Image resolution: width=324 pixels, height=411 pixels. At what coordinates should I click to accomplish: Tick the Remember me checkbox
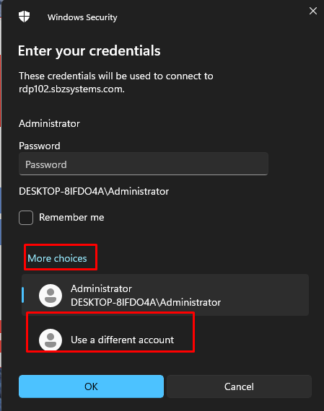tap(26, 218)
